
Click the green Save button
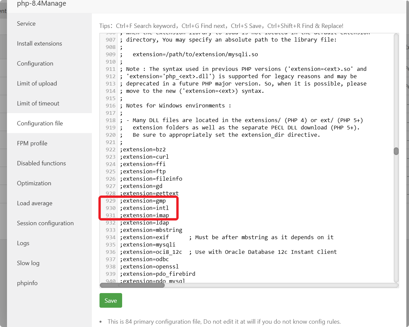111,300
